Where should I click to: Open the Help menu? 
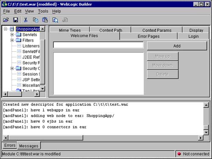56,11
